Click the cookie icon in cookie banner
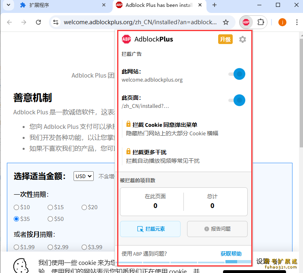Screen dimensions: 303x273 tap(21, 266)
